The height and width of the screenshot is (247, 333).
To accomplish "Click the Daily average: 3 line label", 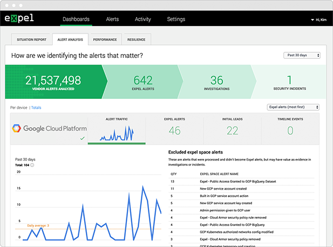I will pos(38,225).
